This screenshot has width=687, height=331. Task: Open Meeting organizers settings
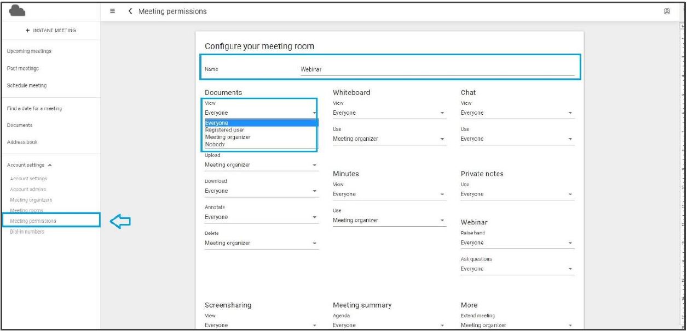[31, 200]
